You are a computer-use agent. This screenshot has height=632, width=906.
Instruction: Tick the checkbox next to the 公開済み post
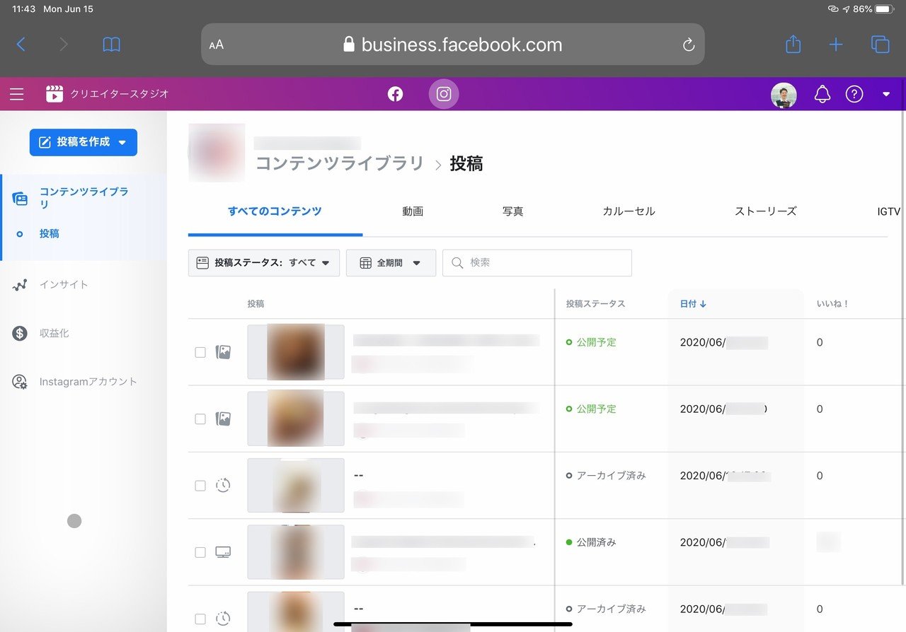click(x=200, y=552)
